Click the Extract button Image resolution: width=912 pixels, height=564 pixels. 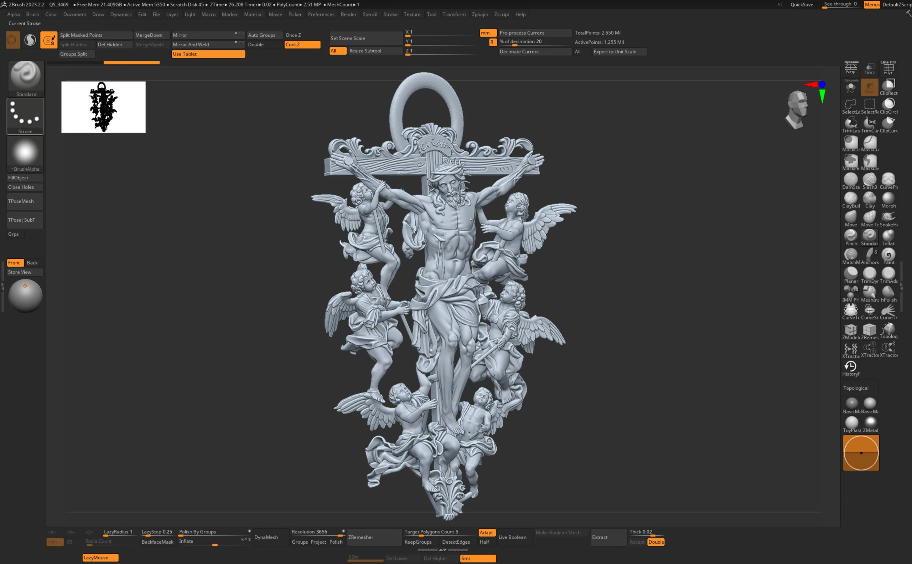[608, 537]
